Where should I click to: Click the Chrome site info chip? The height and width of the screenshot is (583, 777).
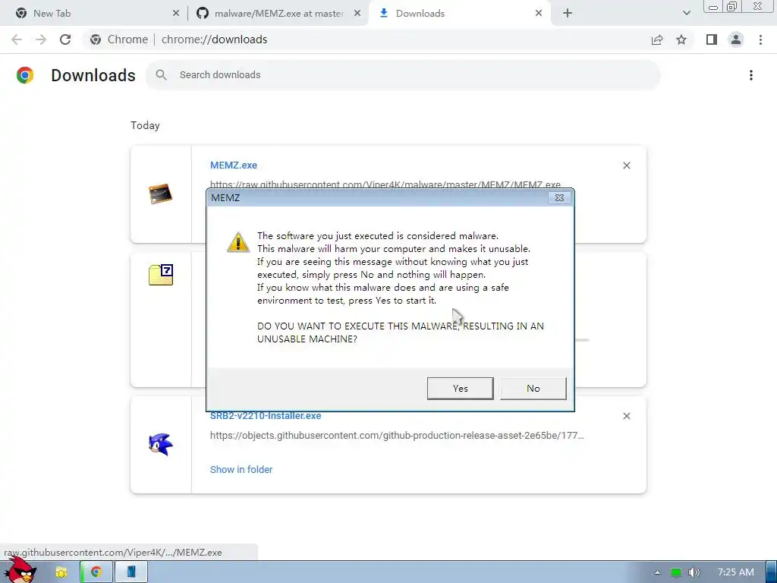(x=119, y=39)
